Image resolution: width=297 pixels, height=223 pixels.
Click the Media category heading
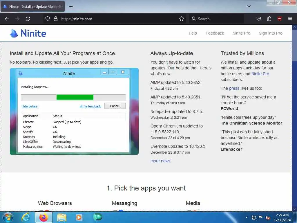193,203
